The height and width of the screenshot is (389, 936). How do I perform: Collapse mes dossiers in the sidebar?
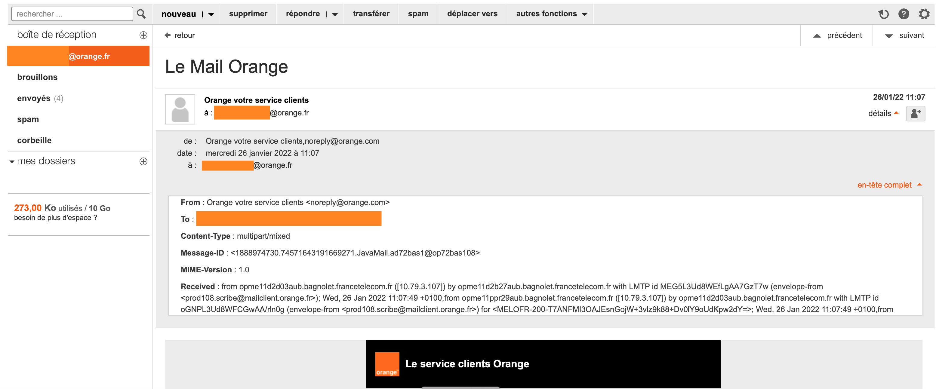tap(12, 161)
